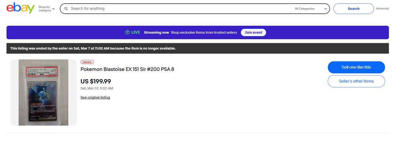Click the Streaming now banner text
This screenshot has height=146, width=407.
156,32
